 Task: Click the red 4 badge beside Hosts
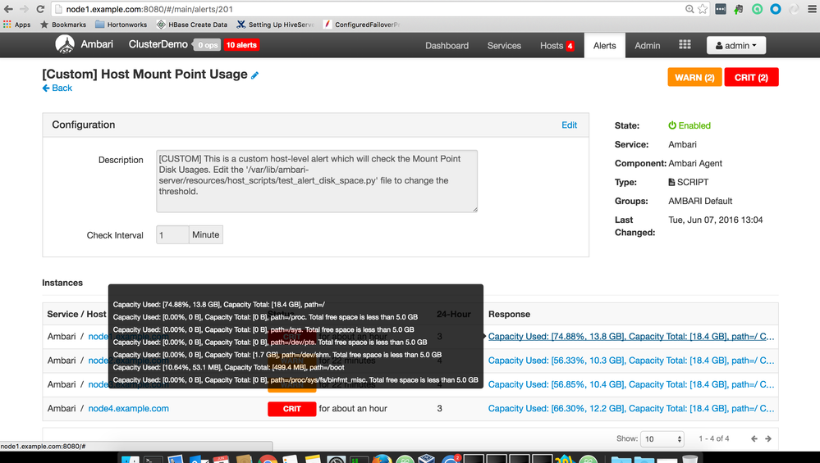pos(570,46)
